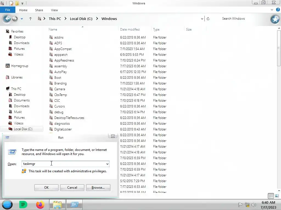
Task: Click File Explorer taskbar button
Action: tap(57, 205)
